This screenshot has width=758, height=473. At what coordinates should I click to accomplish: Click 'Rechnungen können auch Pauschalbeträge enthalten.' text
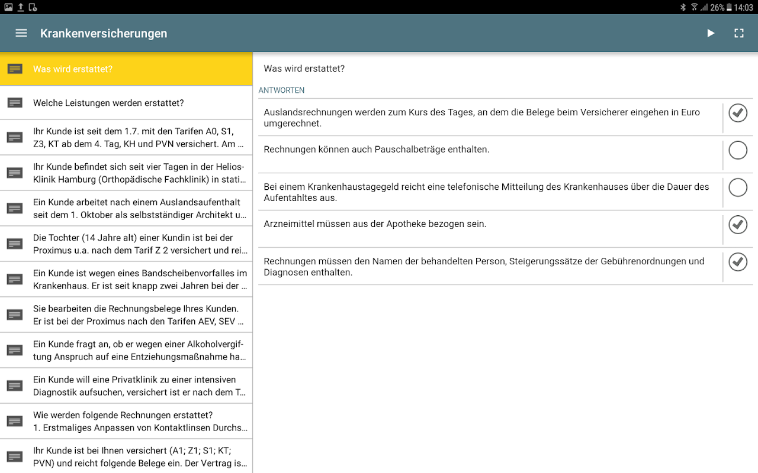pyautogui.click(x=377, y=150)
